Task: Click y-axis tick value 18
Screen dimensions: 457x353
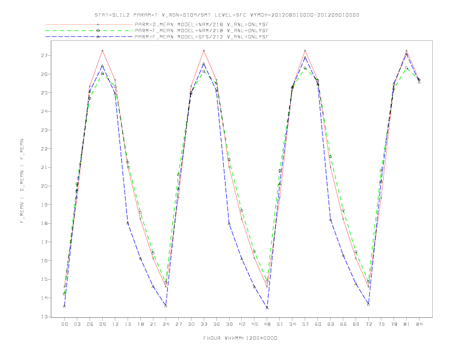Action: tap(44, 223)
